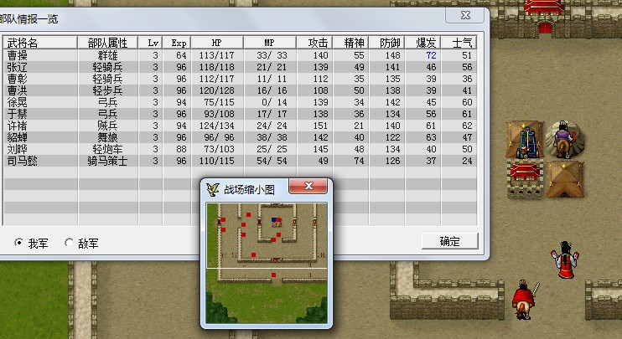Select the 曹洪 row

(240, 90)
